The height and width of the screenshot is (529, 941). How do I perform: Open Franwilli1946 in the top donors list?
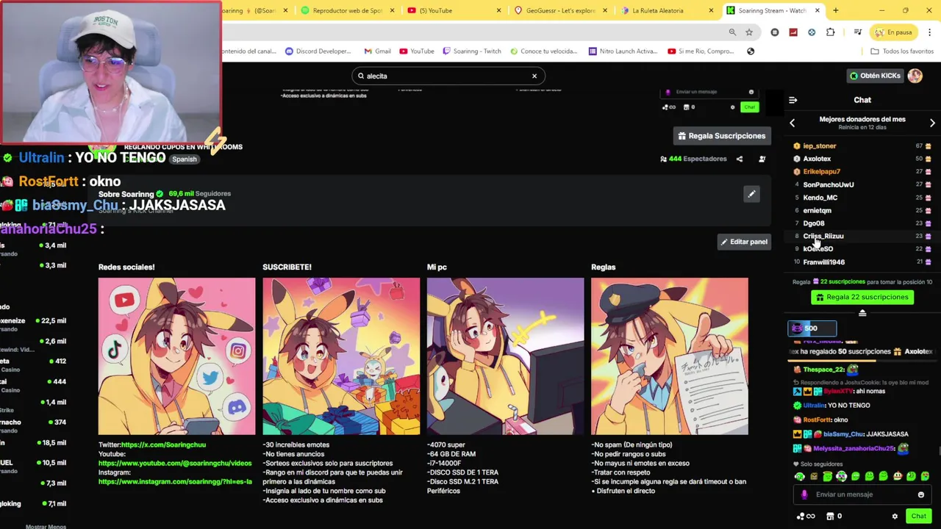823,262
